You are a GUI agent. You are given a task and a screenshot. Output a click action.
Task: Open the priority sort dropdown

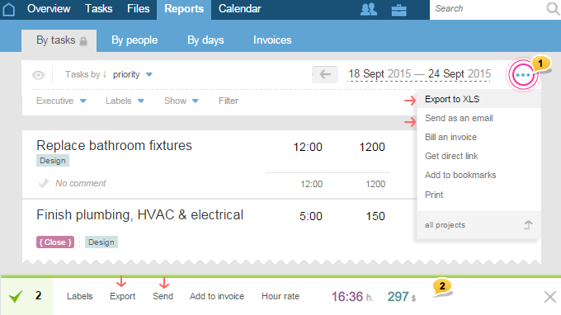[x=132, y=74]
